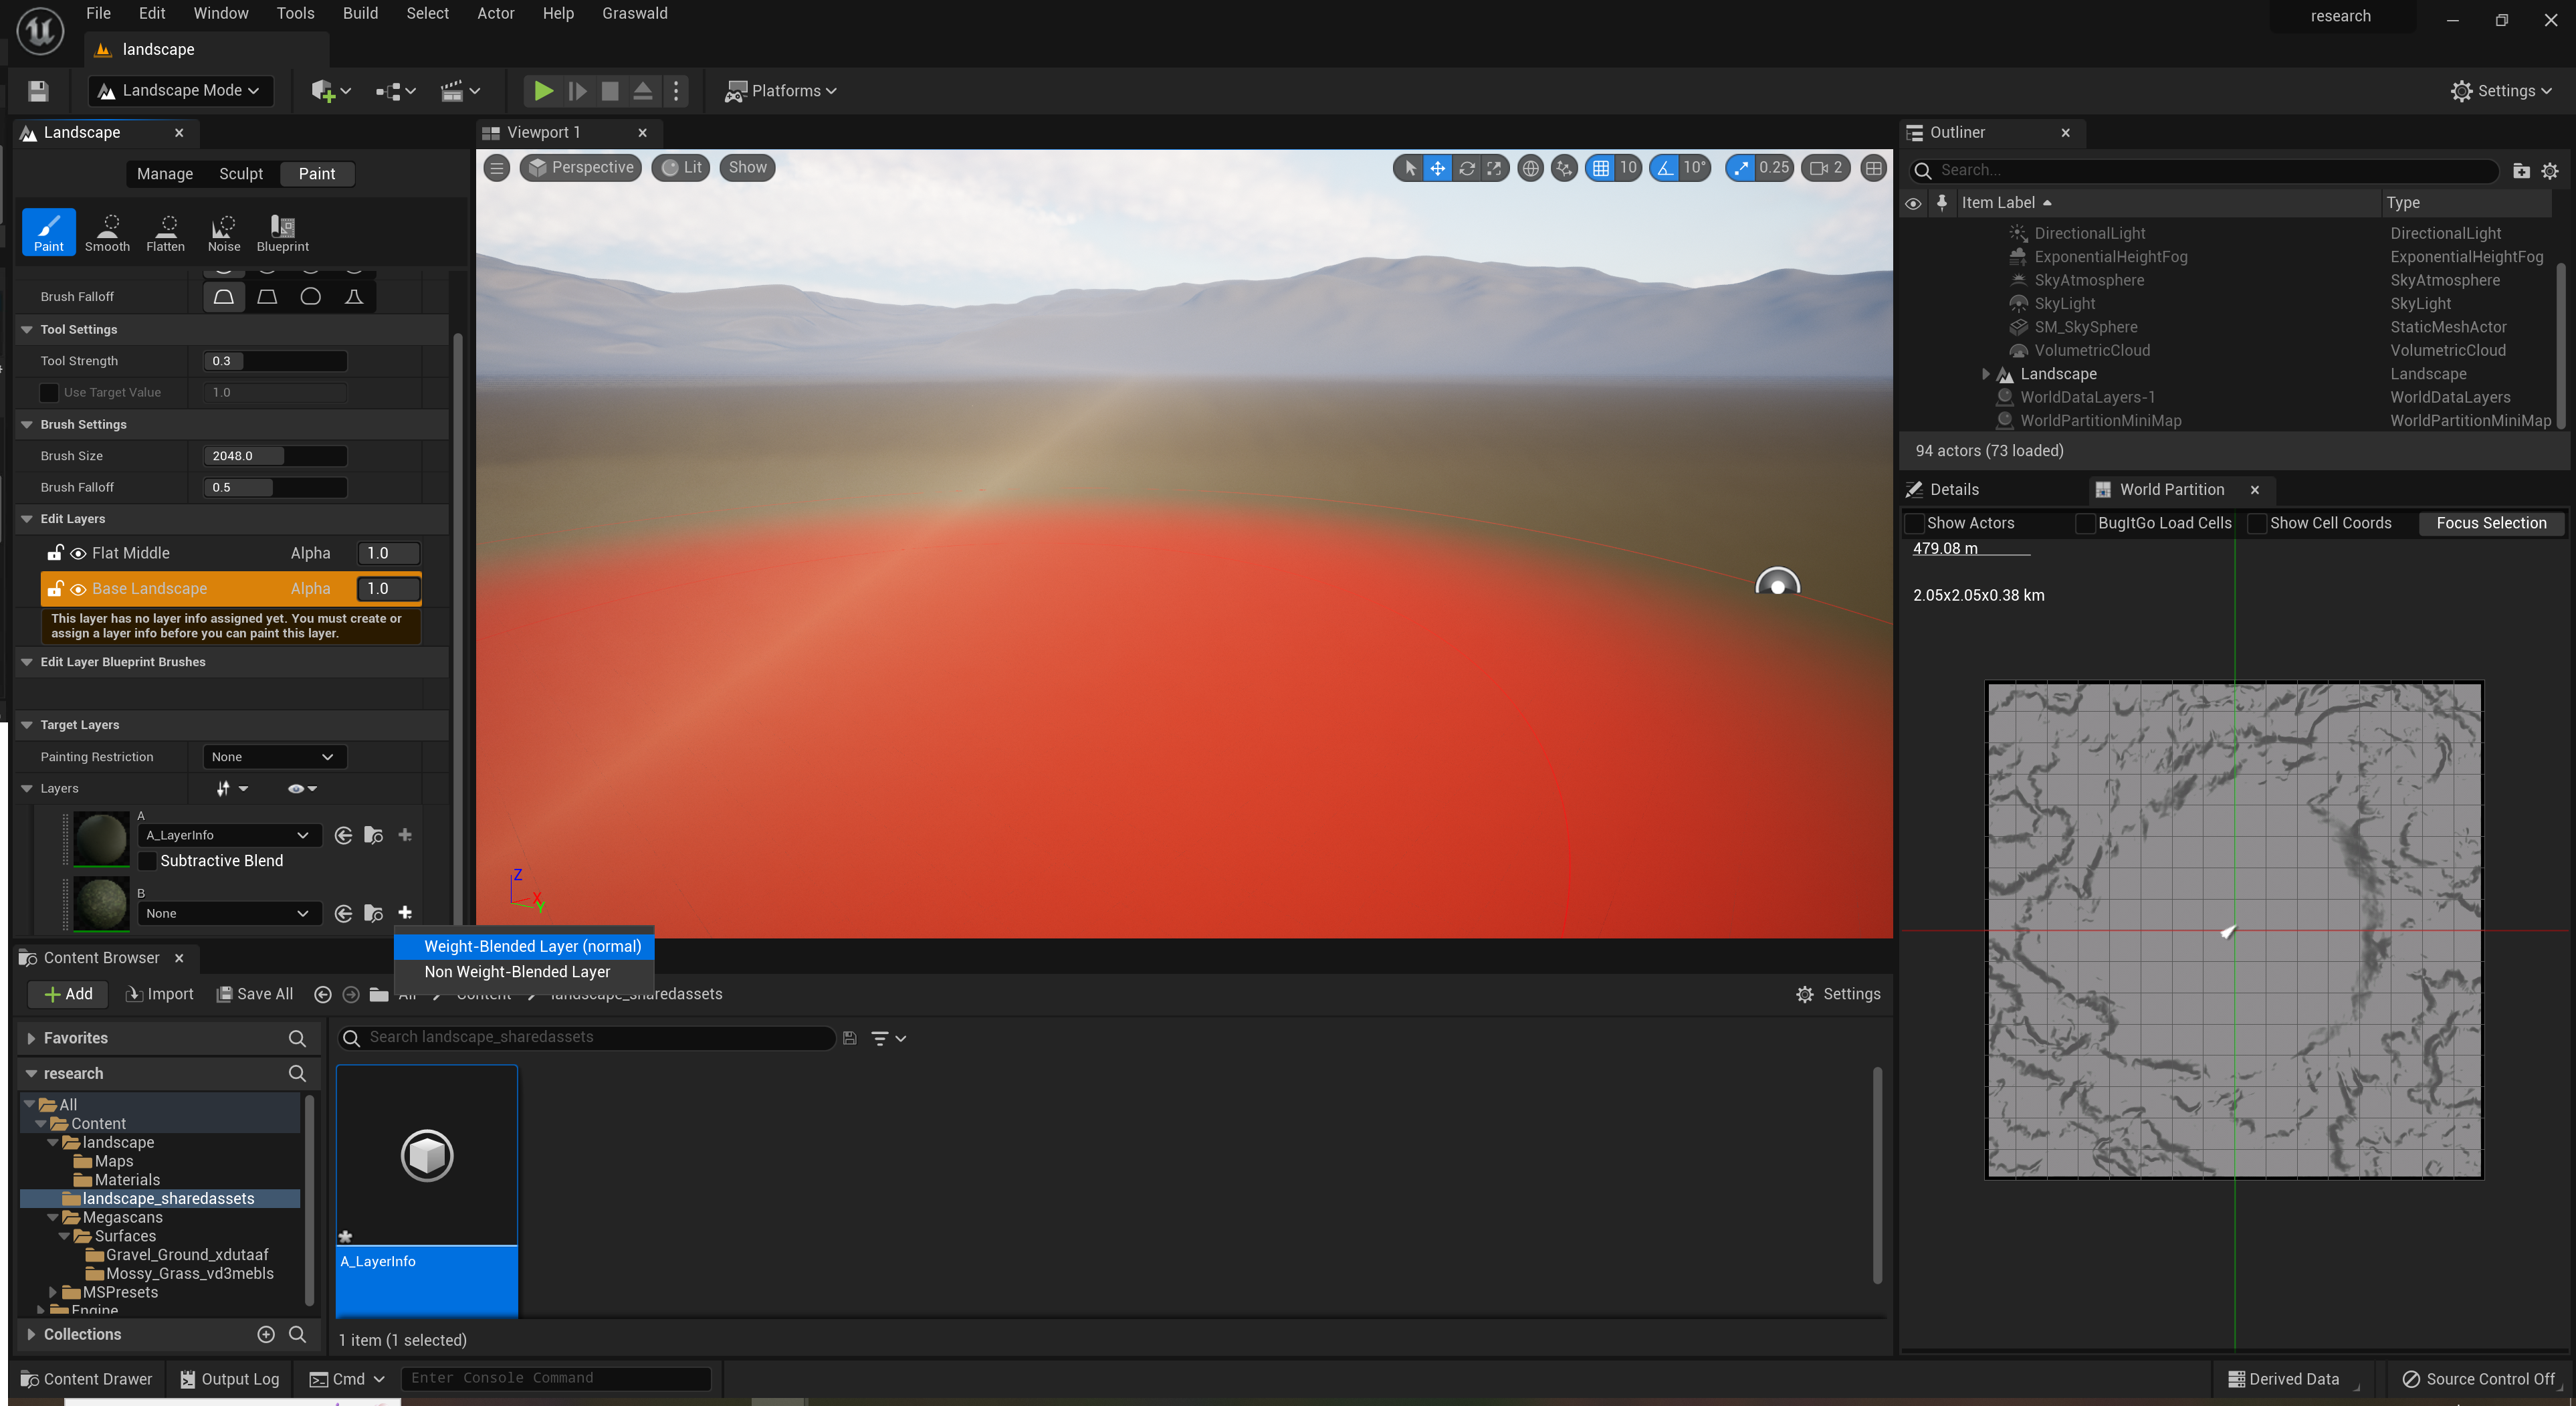Tick the Use Target Value checkbox
2576x1406 pixels.
click(49, 392)
